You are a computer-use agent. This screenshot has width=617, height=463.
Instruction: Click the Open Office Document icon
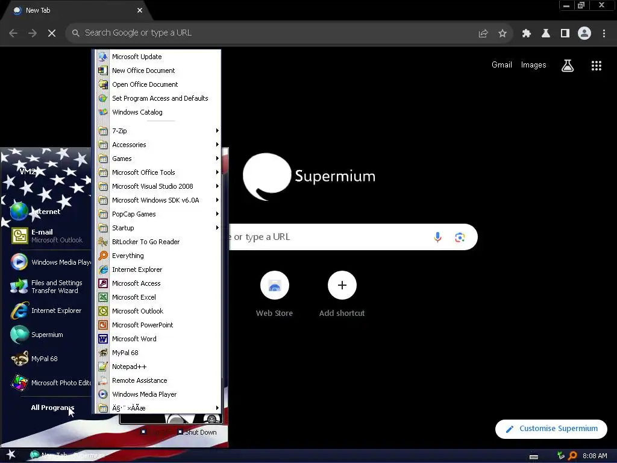click(x=103, y=84)
